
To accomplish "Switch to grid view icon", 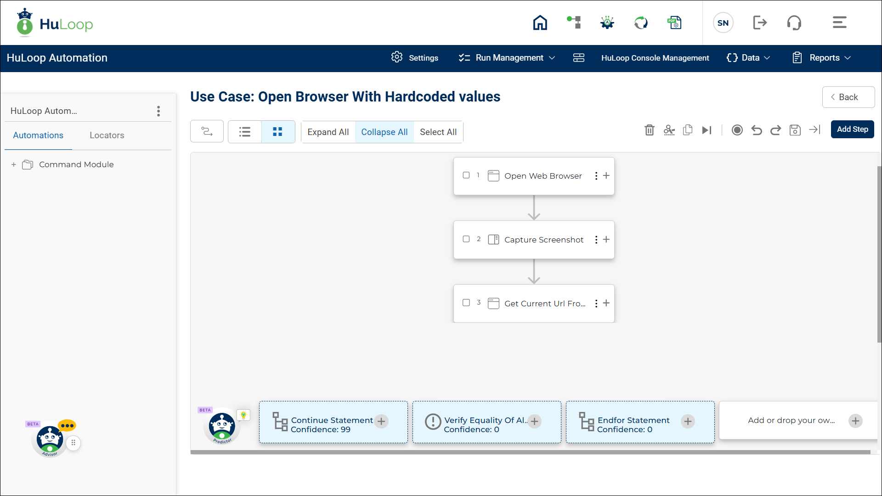I will pos(277,132).
